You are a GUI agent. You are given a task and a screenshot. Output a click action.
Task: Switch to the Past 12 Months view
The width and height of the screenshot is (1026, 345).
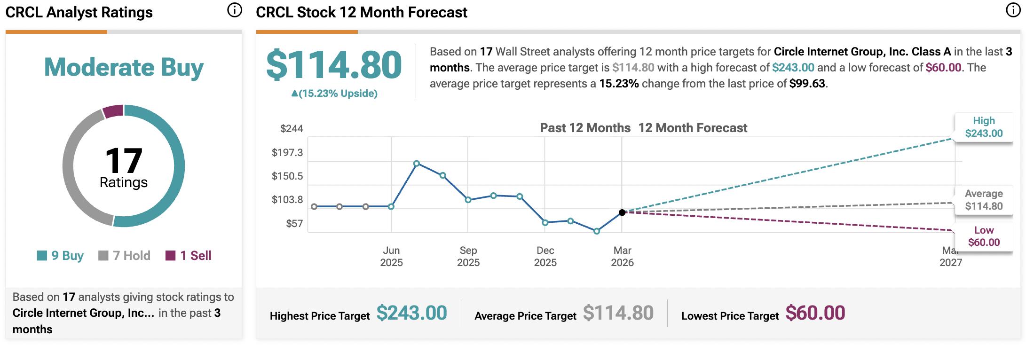coord(585,127)
